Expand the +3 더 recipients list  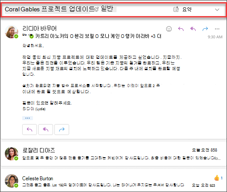(156, 36)
